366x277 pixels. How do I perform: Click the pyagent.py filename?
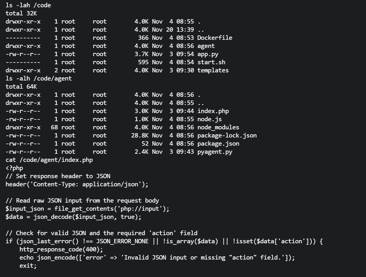click(215, 152)
